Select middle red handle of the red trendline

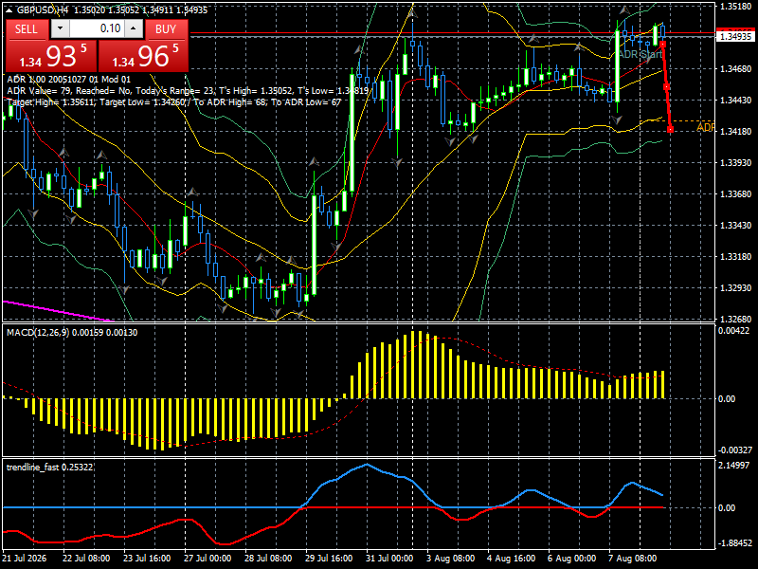666,86
